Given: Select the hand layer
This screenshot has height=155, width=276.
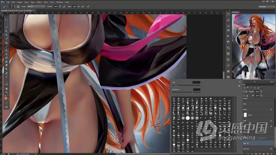Looking at the screenshot, I should tap(258, 115).
